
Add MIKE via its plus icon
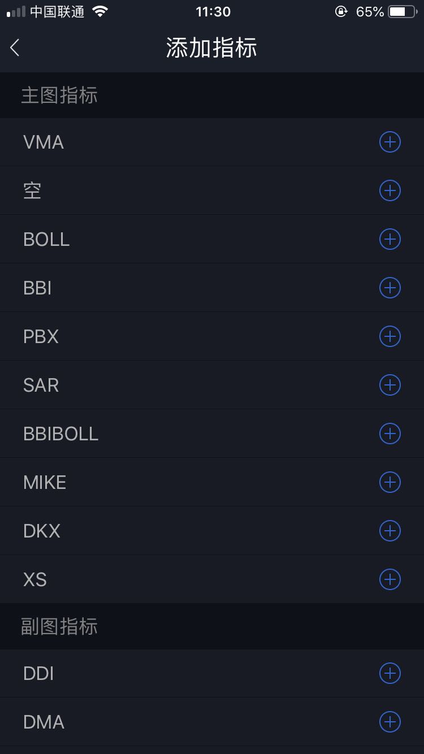coord(390,482)
